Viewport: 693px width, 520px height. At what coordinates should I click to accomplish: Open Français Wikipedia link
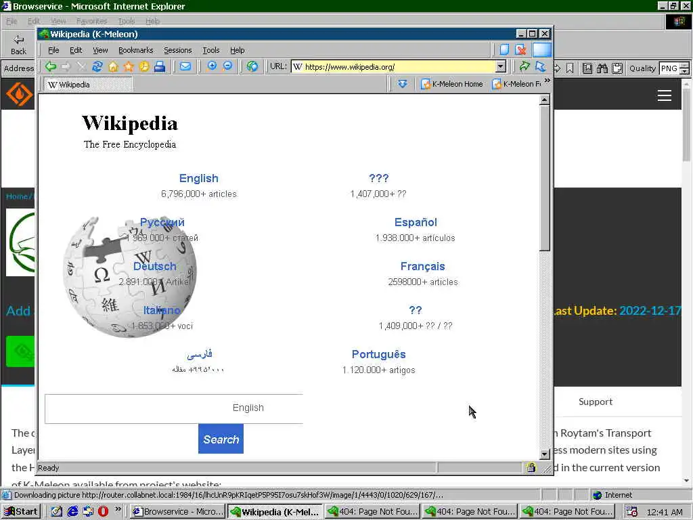pyautogui.click(x=422, y=266)
